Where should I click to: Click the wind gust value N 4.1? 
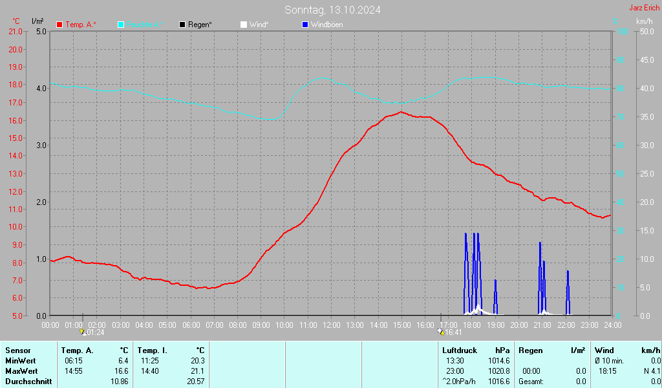[x=652, y=371]
